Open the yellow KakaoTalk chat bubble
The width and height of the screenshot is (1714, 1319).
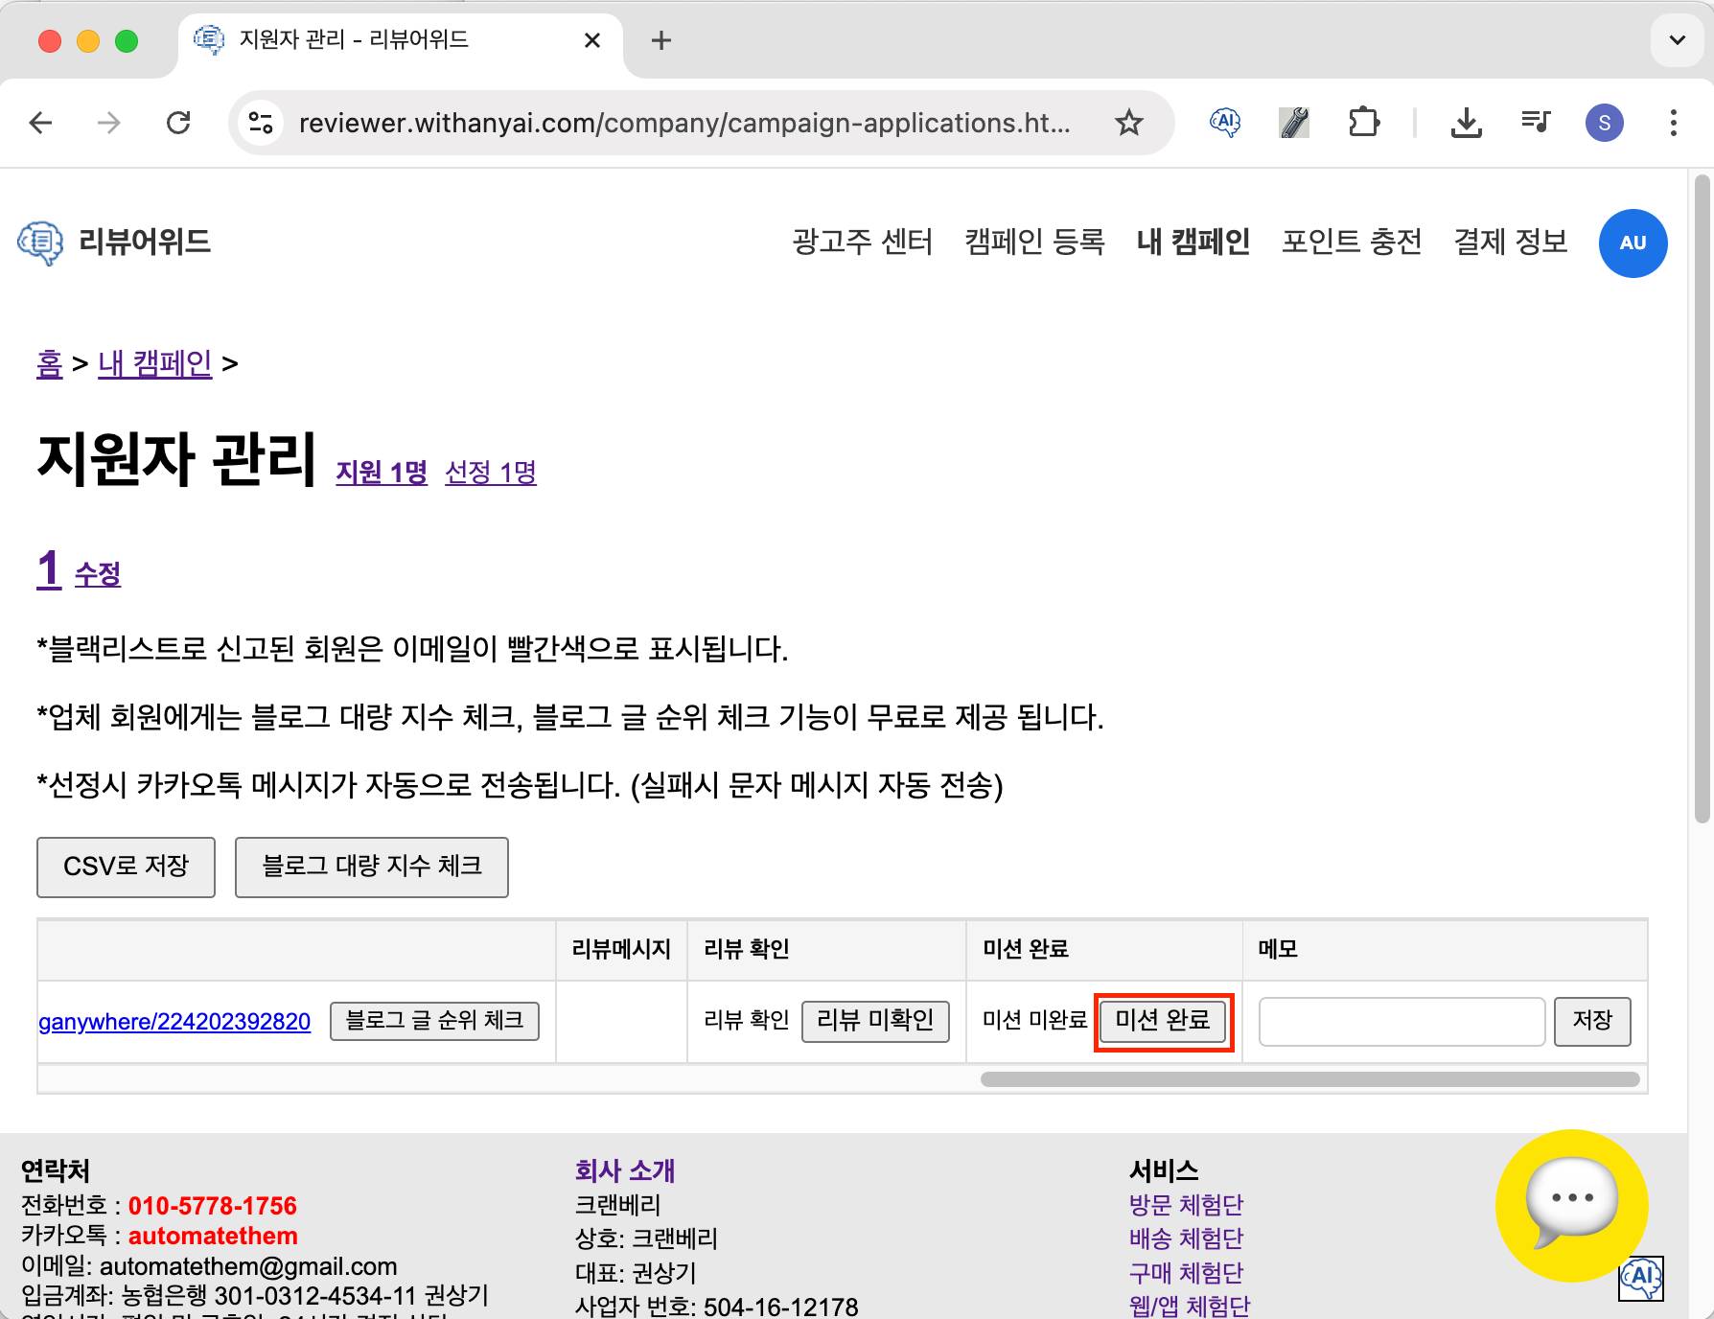tap(1571, 1205)
